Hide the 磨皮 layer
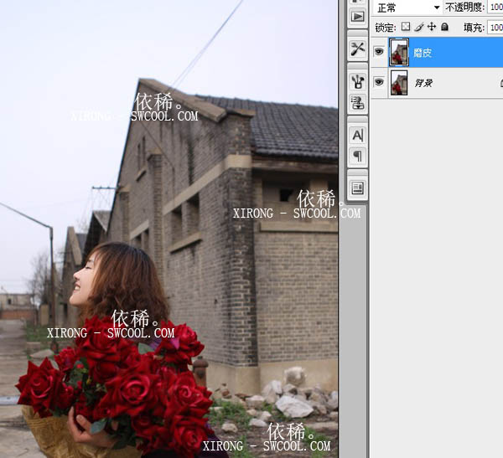Viewport: 503px width, 458px height. point(379,52)
